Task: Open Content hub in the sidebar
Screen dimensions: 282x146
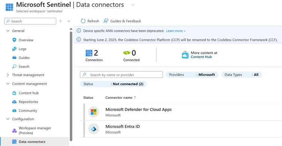Action: [28, 93]
